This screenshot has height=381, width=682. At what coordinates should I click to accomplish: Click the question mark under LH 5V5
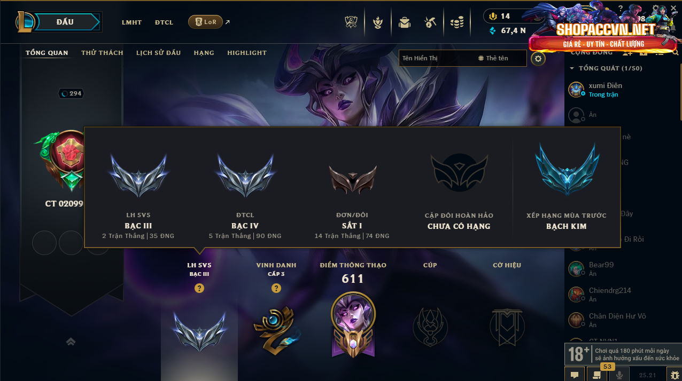tap(199, 288)
